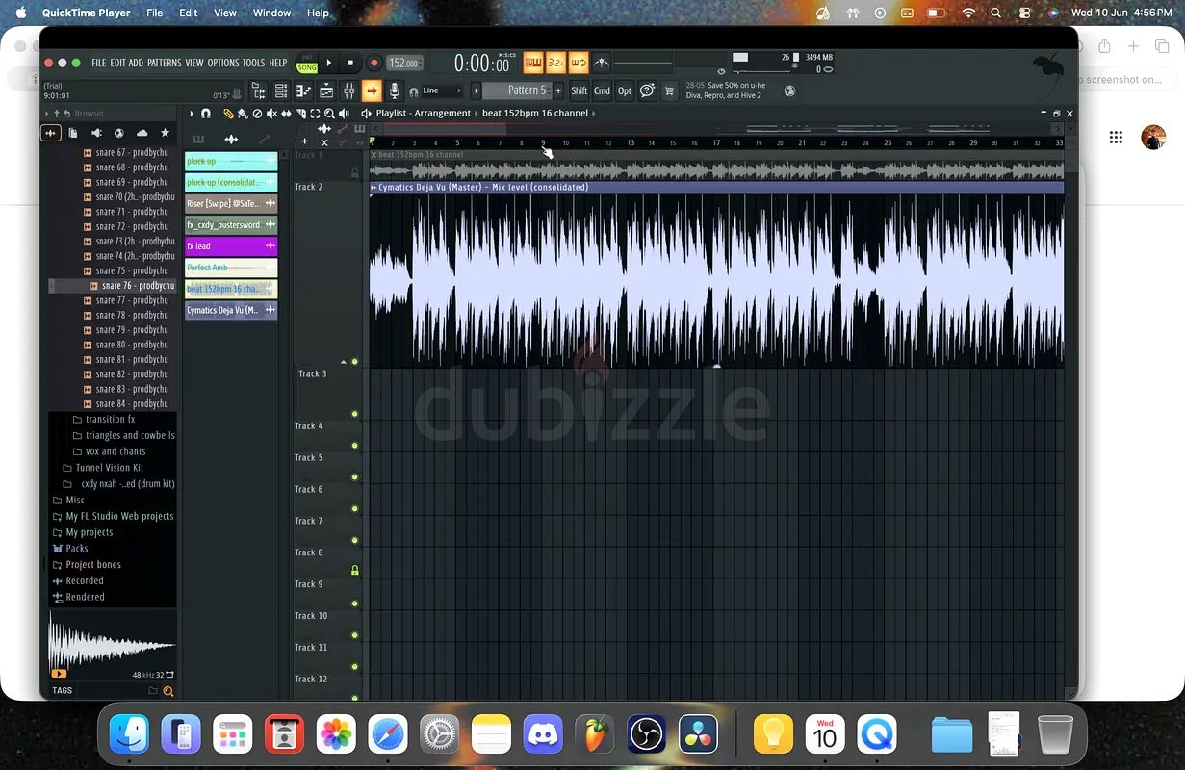The height and width of the screenshot is (770, 1185).
Task: Toggle the lock icon on Track 8
Action: pyautogui.click(x=354, y=571)
